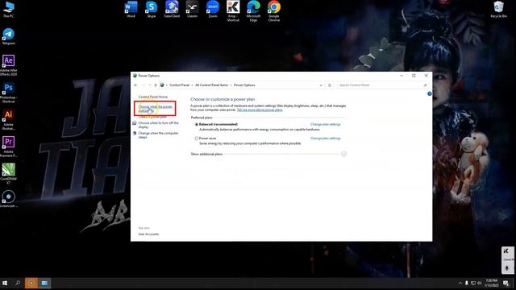This screenshot has height=290, width=516.
Task: Go up one level in Control Panel
Action: click(156, 85)
